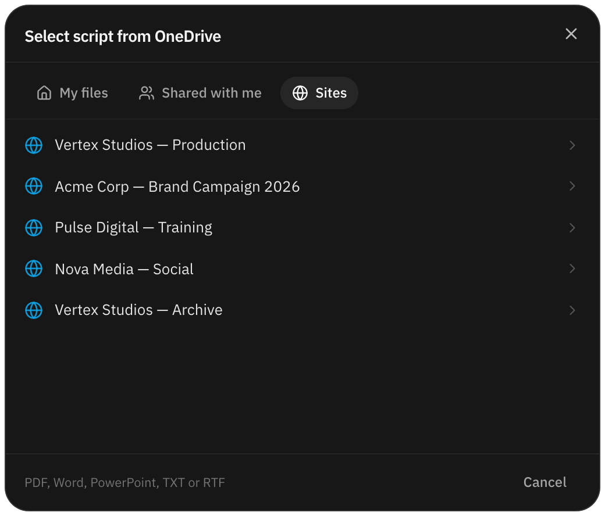Close the OneDrive script dialog

coord(571,34)
